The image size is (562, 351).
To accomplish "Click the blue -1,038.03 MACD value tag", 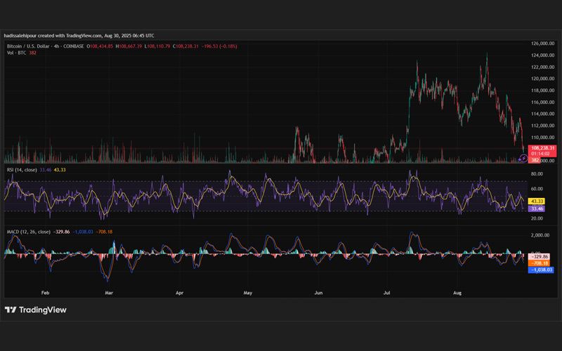I will click(x=541, y=270).
